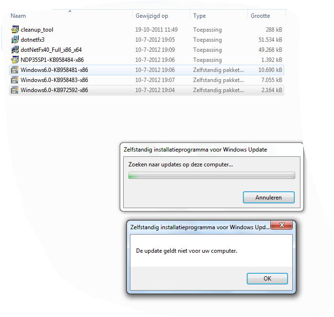
Task: Confirm the error dialog with OK
Action: pyautogui.click(x=267, y=279)
